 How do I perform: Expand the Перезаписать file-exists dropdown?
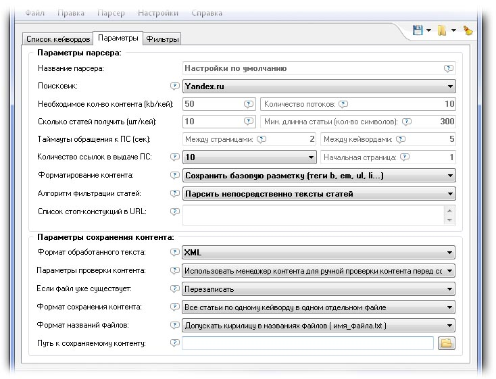[319, 289]
